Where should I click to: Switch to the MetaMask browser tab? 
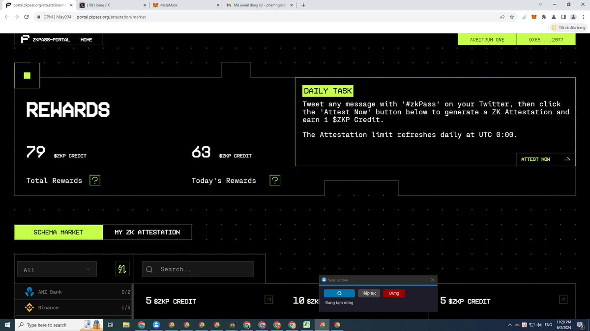point(186,5)
